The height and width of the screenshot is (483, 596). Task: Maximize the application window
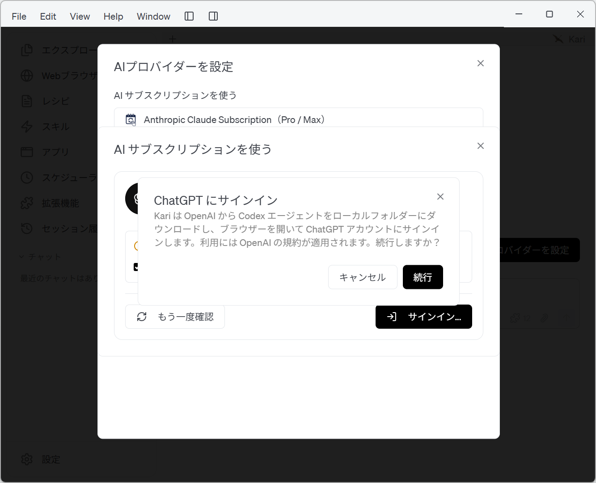(550, 14)
